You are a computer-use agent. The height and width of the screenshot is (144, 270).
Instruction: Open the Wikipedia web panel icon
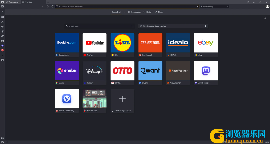2,55
